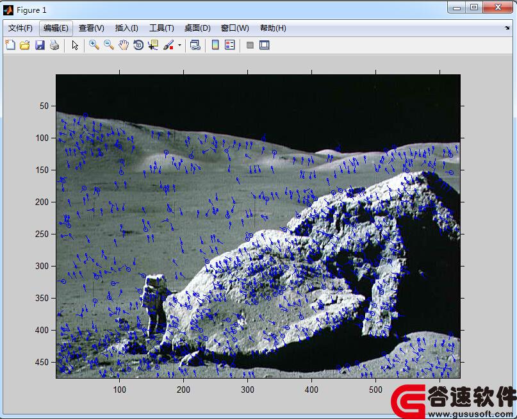The width and height of the screenshot is (517, 419).
Task: Select the Edit Plot arrow tool
Action: tap(75, 45)
